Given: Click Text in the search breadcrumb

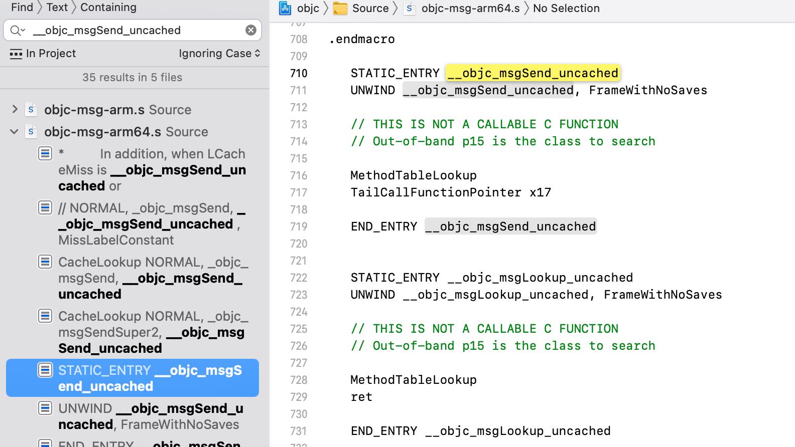Looking at the screenshot, I should click(57, 7).
